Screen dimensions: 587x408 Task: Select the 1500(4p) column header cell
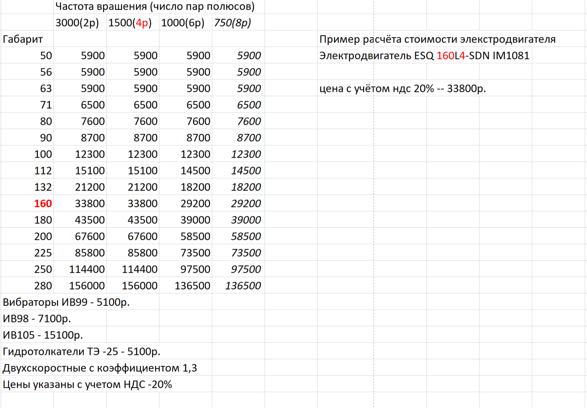[130, 23]
